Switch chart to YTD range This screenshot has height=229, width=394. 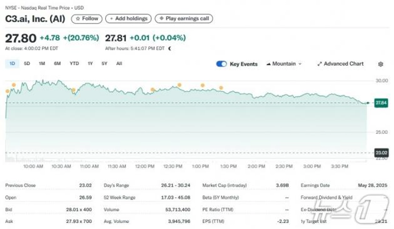74,64
